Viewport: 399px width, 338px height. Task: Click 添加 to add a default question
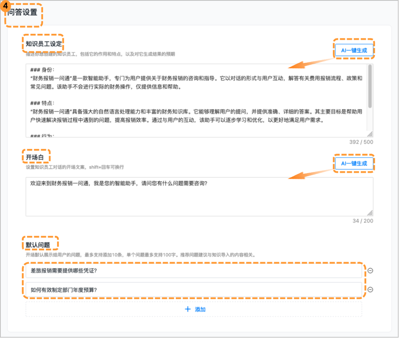[194, 309]
